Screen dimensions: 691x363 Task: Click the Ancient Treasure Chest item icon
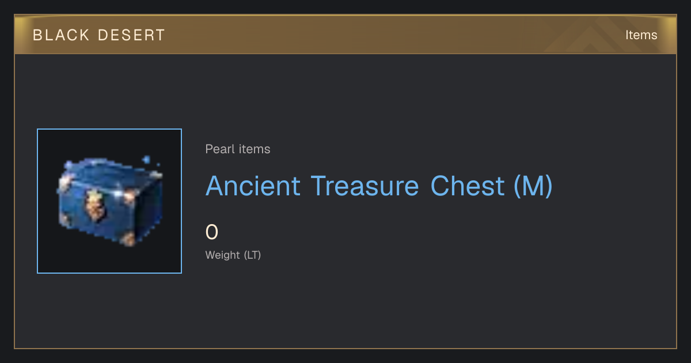tap(109, 201)
